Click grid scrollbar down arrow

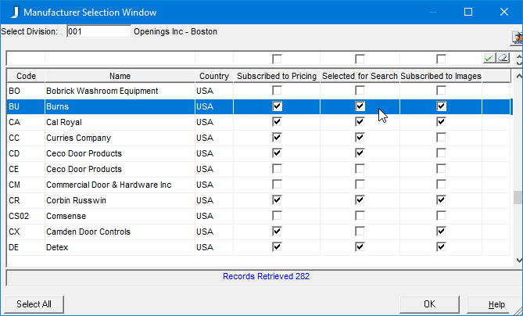pyautogui.click(x=518, y=260)
